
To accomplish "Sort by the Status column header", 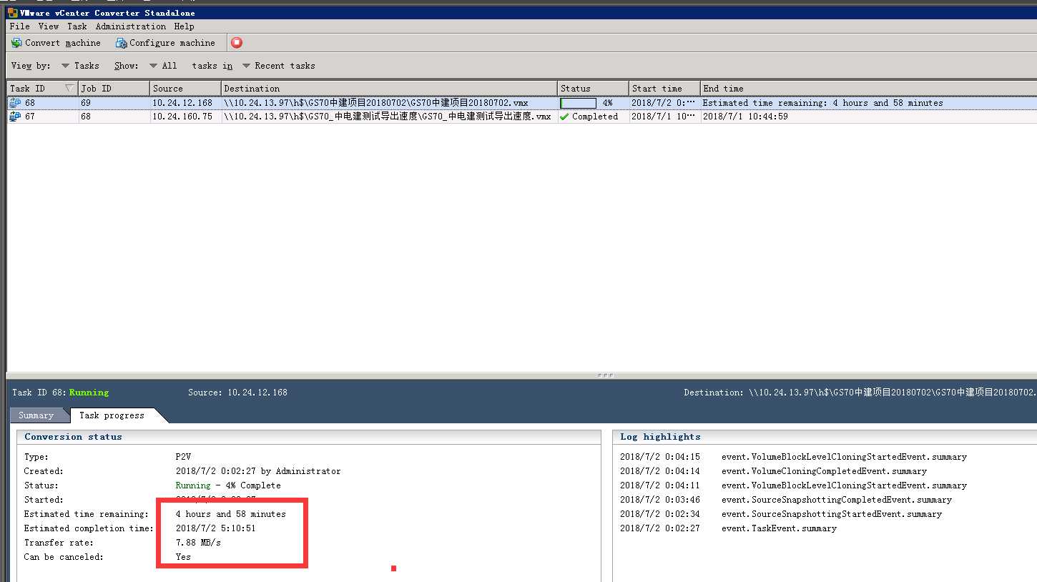I will (x=593, y=89).
